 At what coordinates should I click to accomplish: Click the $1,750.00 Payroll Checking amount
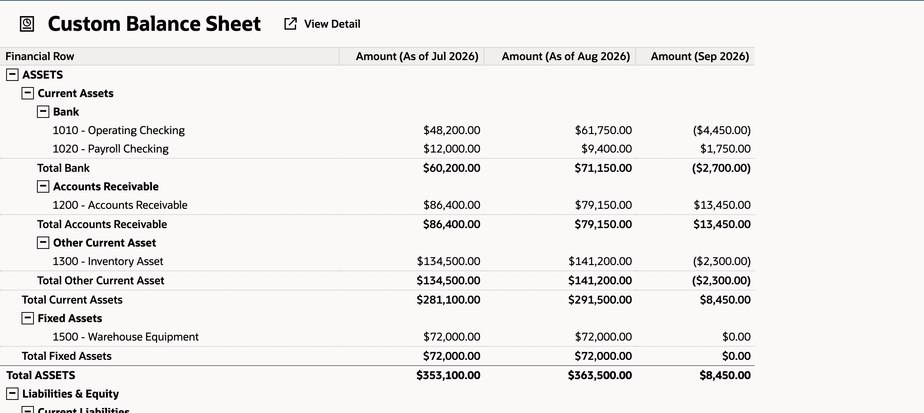coord(725,149)
